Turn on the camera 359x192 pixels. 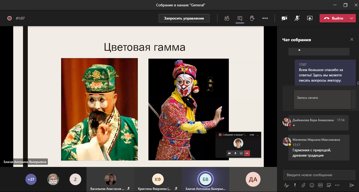tap(284, 18)
